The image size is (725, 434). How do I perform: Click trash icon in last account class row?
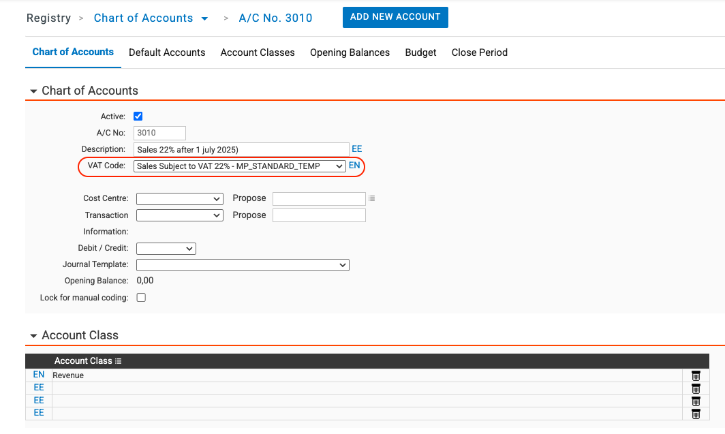tap(696, 414)
